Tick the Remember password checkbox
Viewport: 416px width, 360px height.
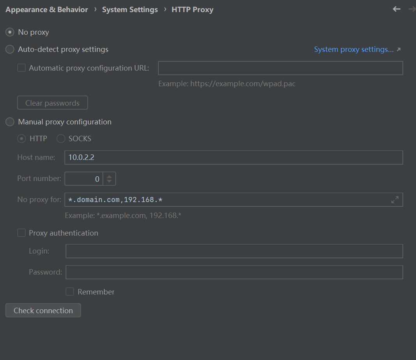click(70, 292)
